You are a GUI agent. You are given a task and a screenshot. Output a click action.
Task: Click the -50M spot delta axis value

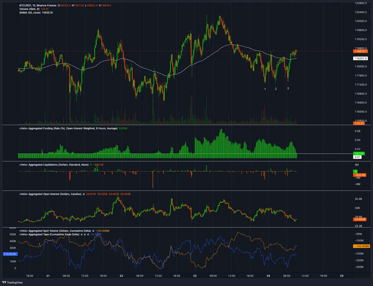pyautogui.click(x=358, y=234)
